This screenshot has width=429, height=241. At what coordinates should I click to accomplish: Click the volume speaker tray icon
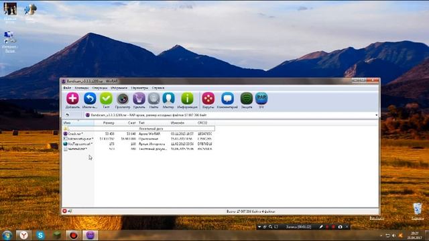pos(394,236)
